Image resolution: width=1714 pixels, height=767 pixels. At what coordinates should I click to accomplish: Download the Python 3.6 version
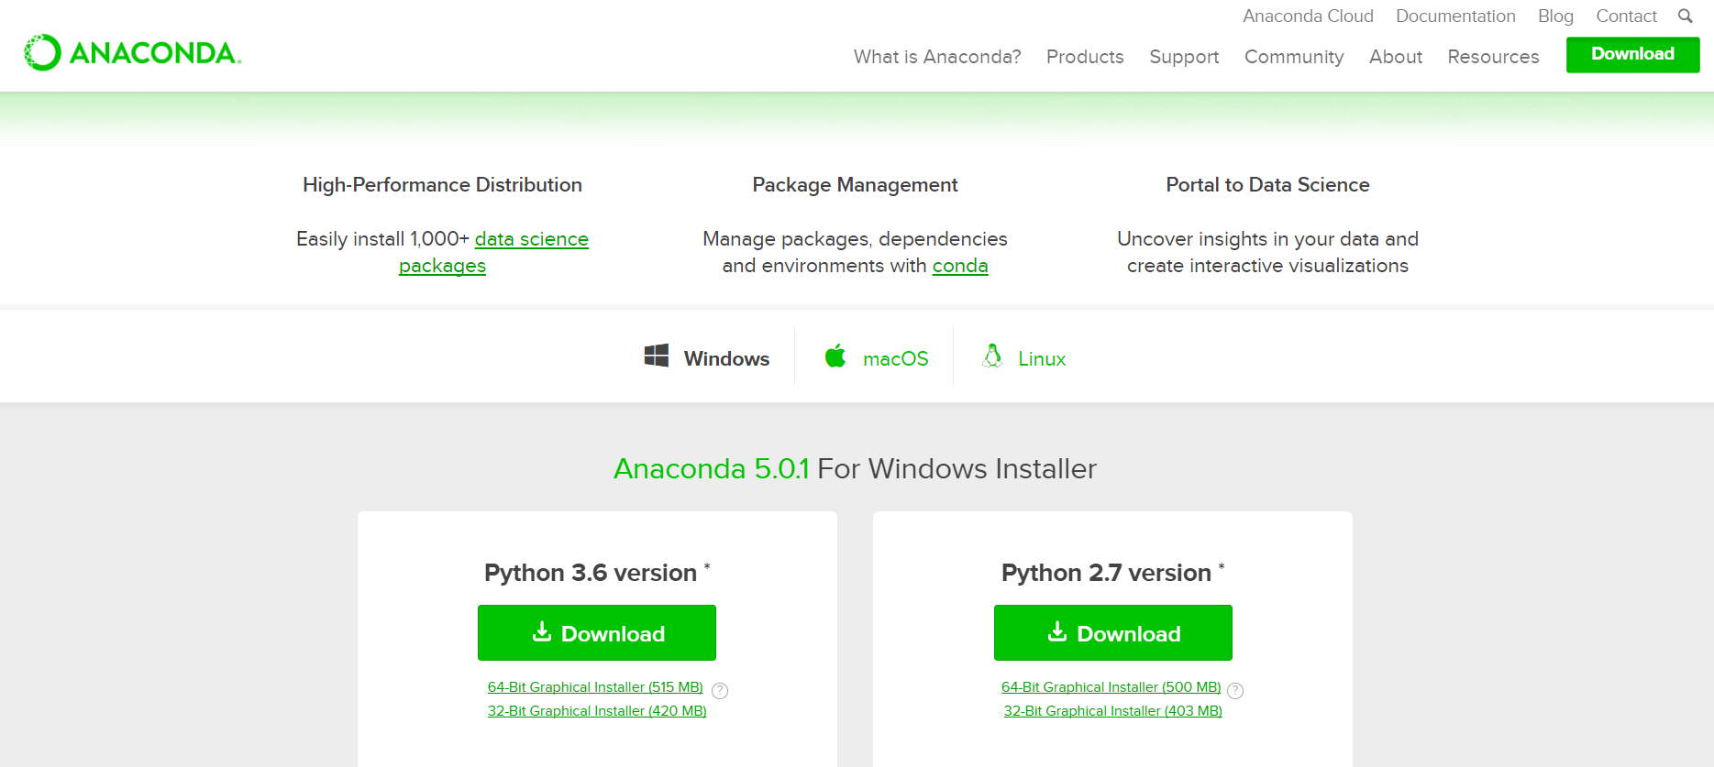click(x=597, y=633)
